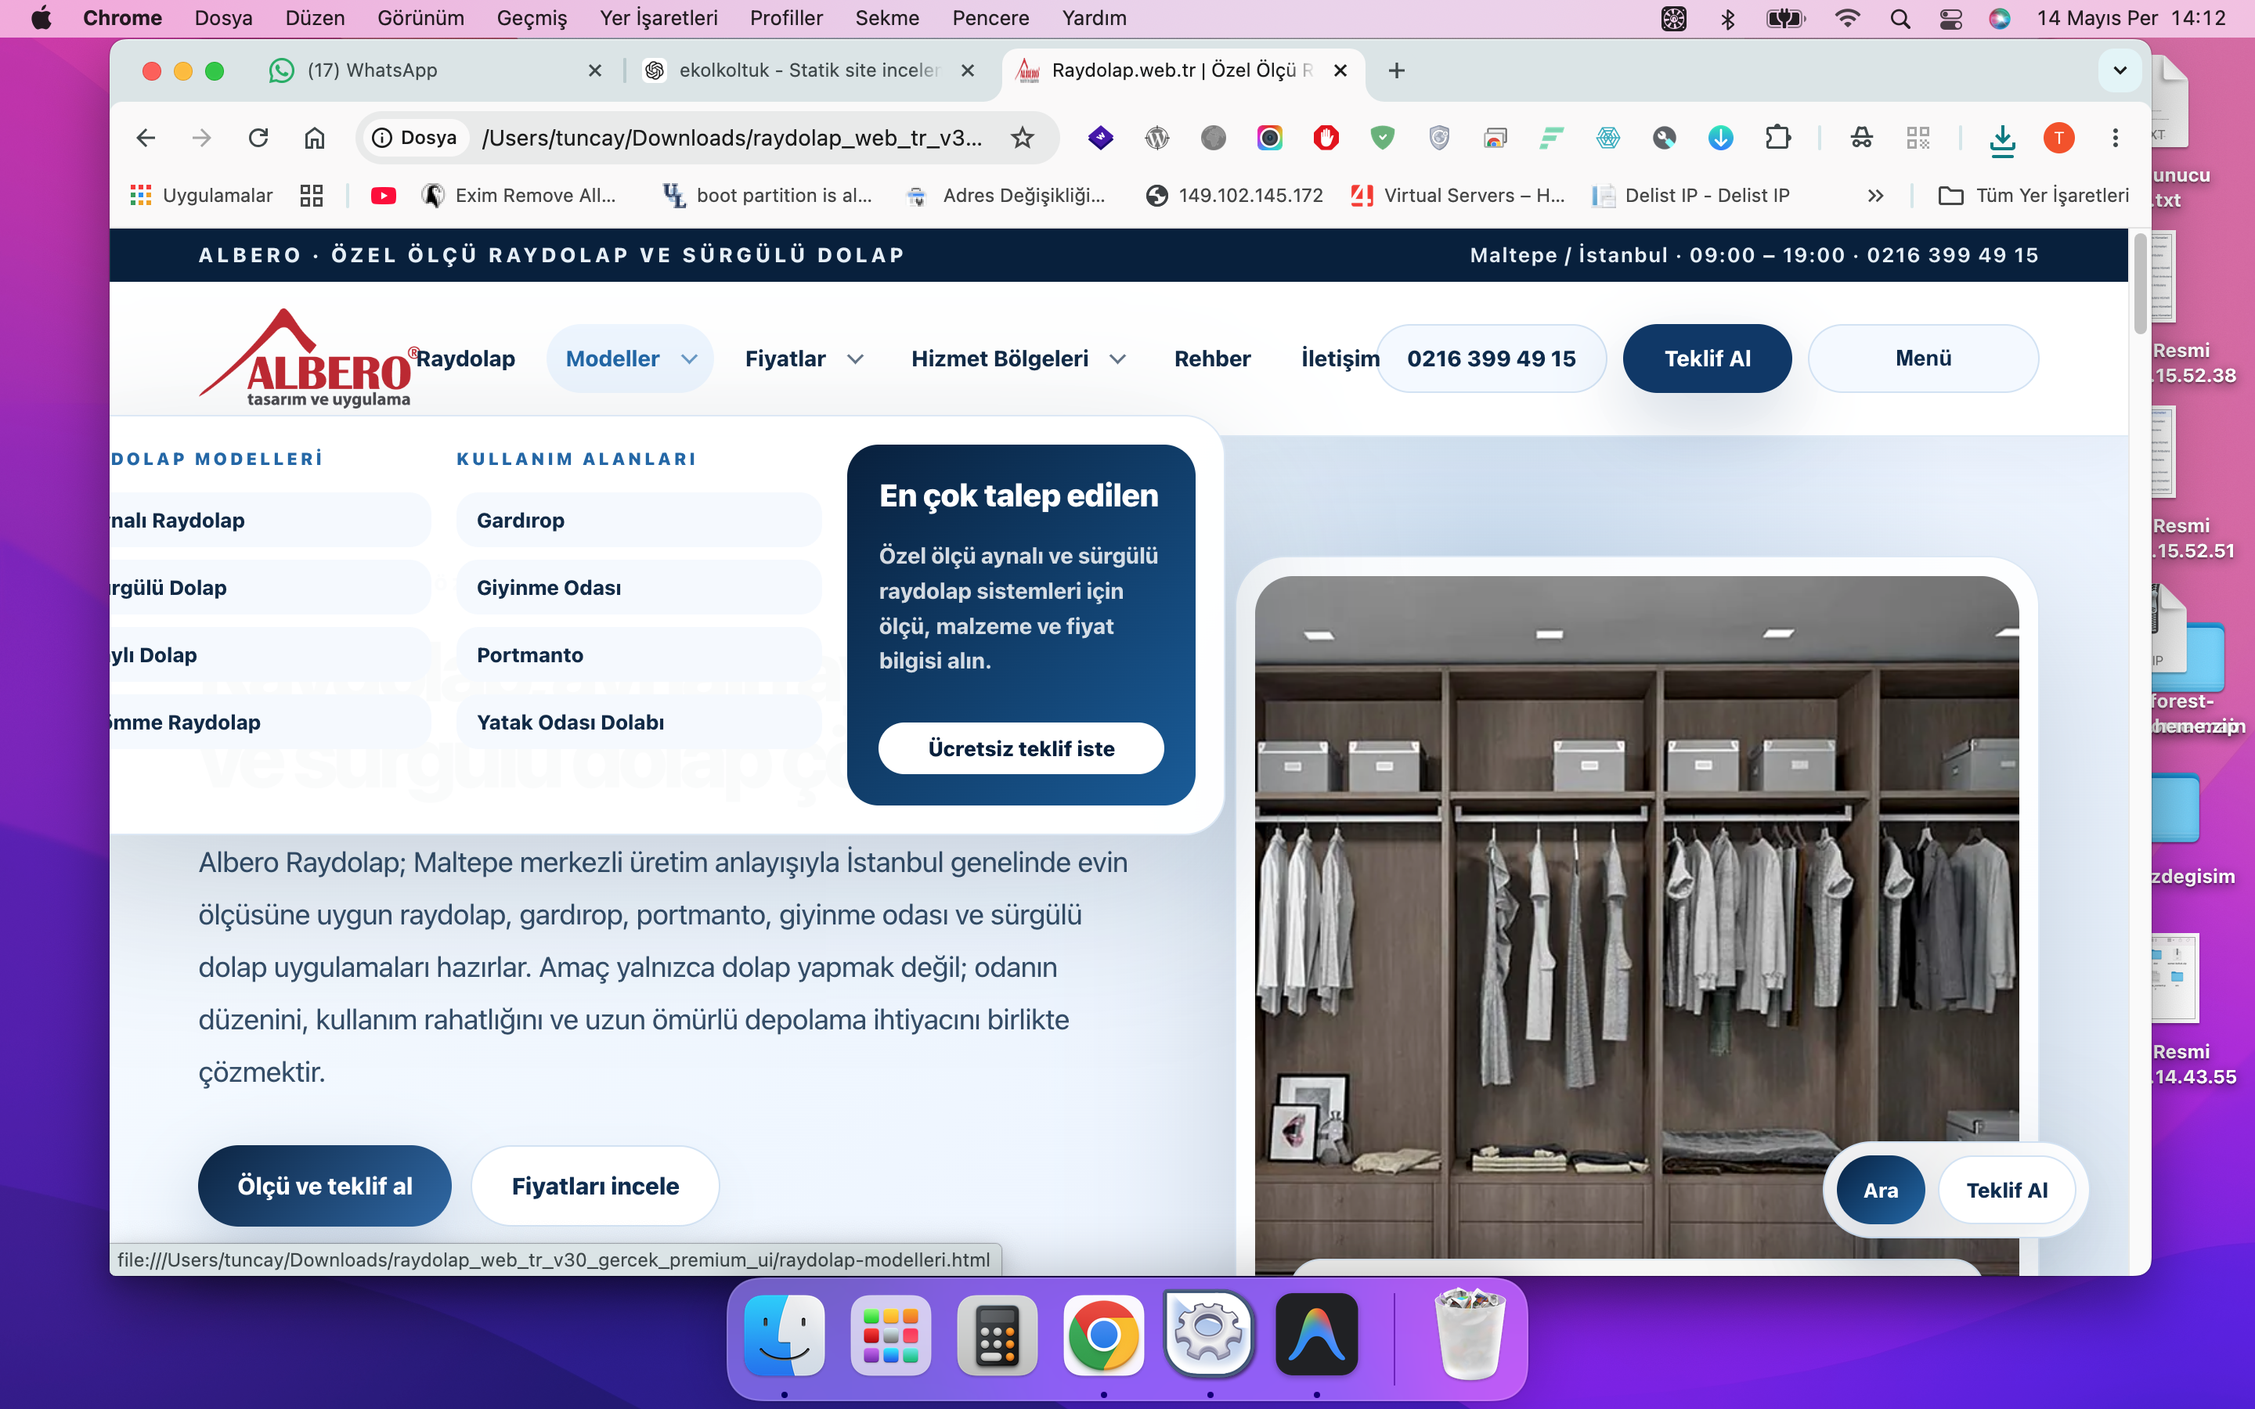Open the Trash in the Dock
Screen dimensions: 2255x1409
point(1470,1335)
